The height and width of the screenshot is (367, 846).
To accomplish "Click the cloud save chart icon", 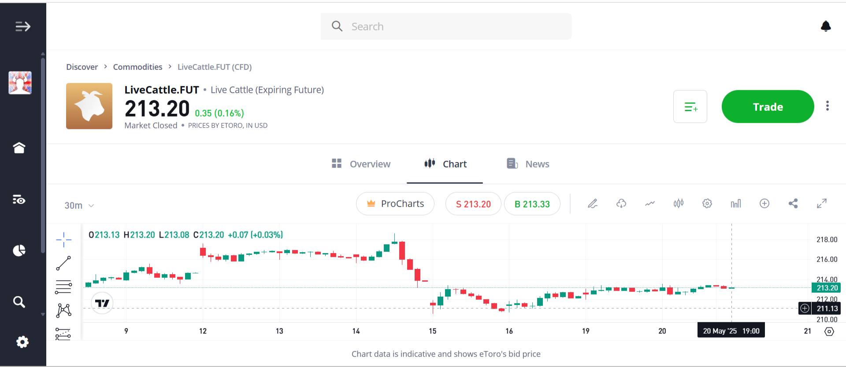I will click(x=621, y=203).
